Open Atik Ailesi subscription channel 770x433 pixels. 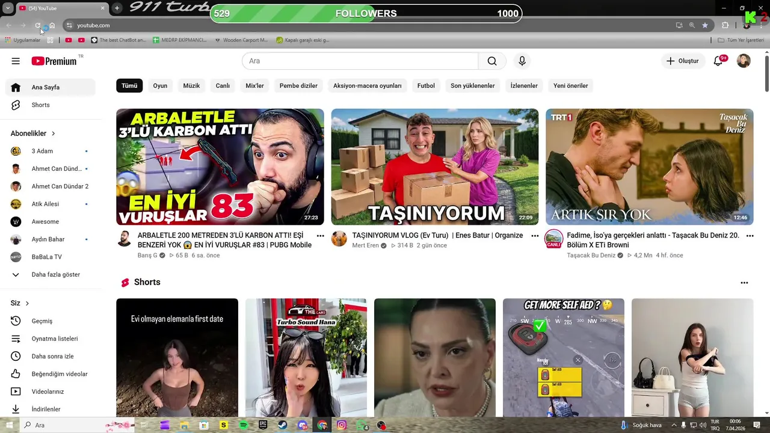coord(51,204)
